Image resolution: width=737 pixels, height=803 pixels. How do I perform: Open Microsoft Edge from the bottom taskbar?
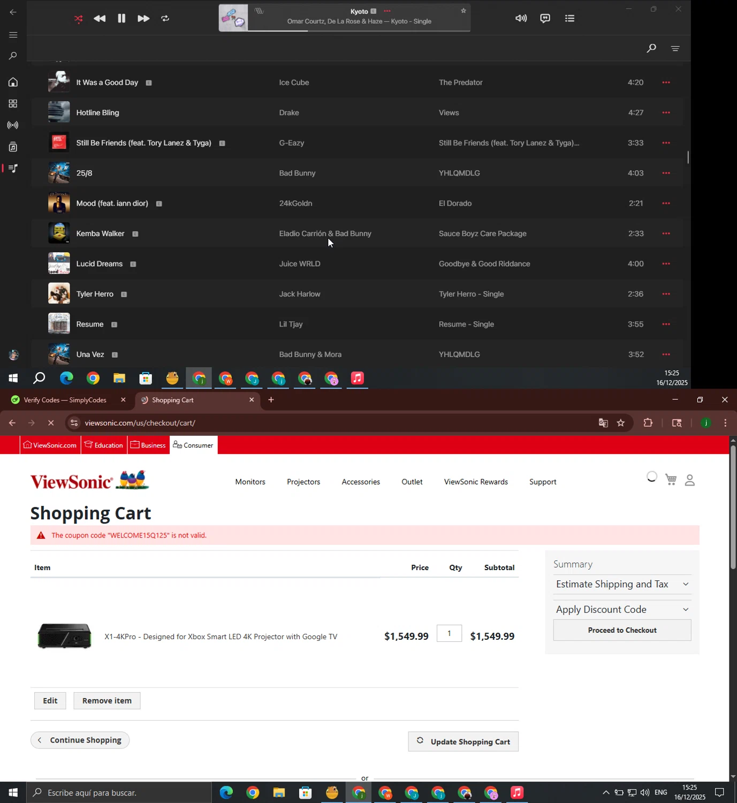(x=226, y=792)
